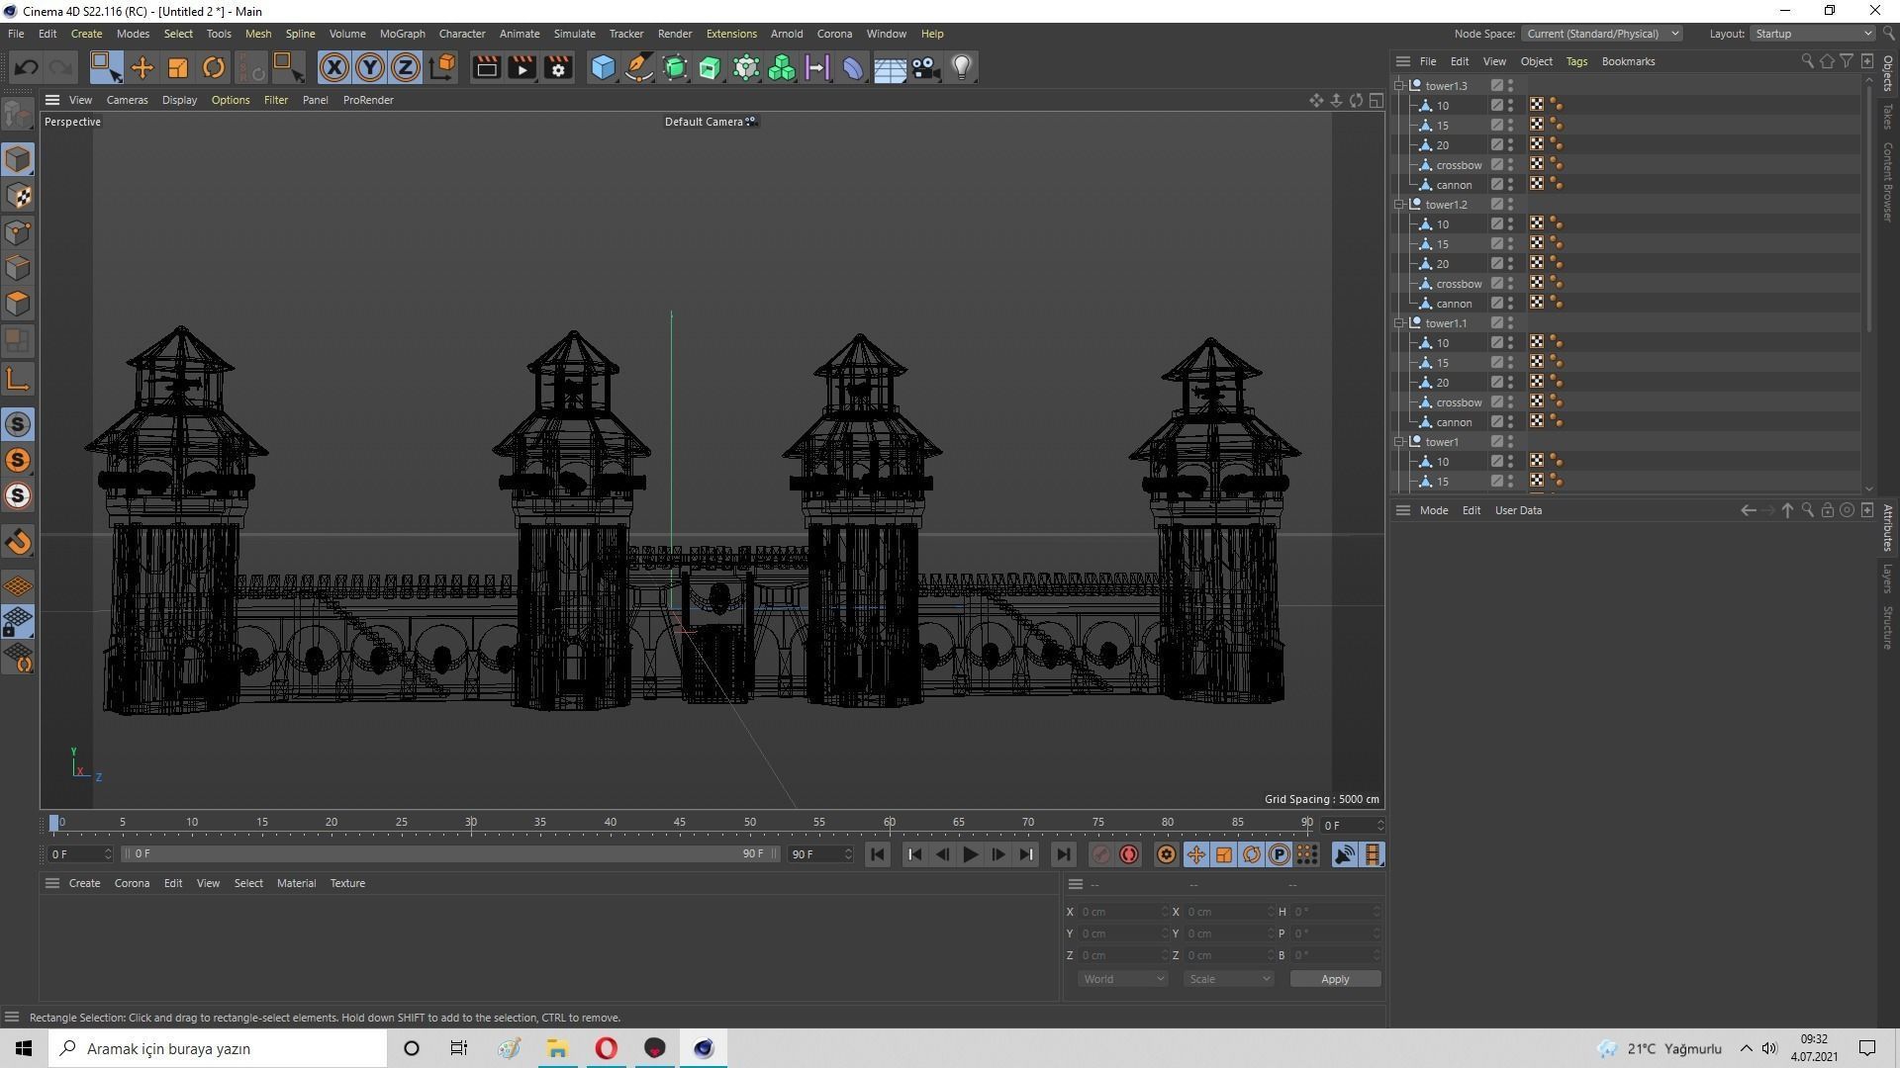
Task: Open Object Manager Tags menu
Action: click(x=1576, y=61)
